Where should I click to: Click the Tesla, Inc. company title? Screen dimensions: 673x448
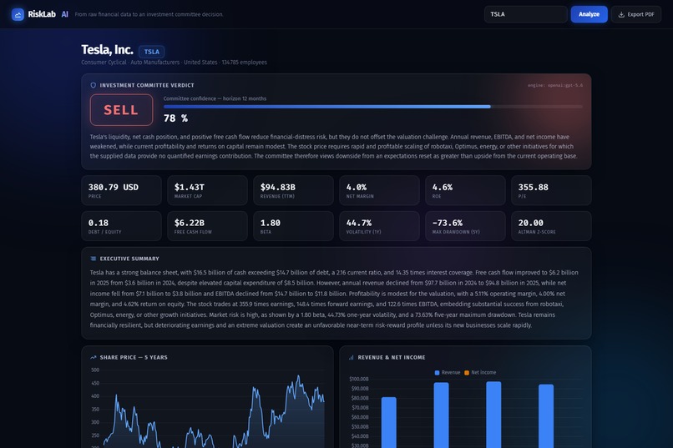pyautogui.click(x=108, y=50)
